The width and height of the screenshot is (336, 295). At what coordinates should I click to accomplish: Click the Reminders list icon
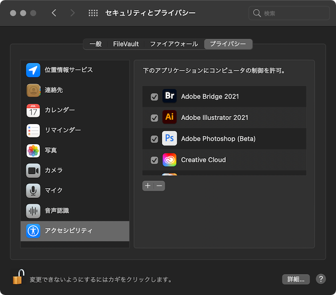click(x=33, y=130)
